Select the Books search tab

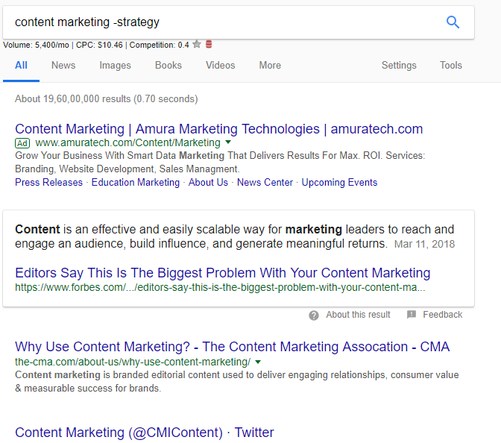pyautogui.click(x=168, y=65)
